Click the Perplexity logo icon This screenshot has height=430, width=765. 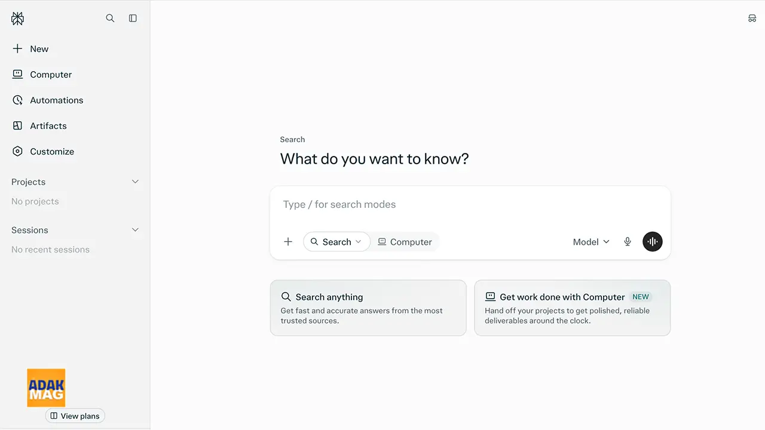coord(18,19)
